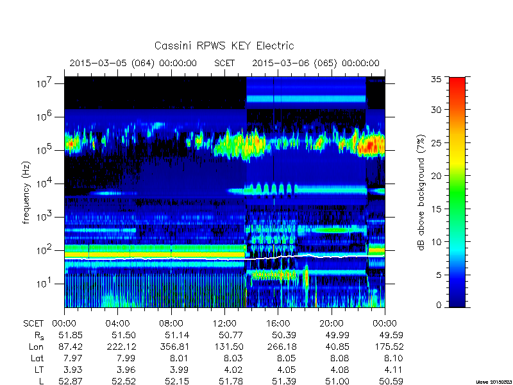Image resolution: width=513 pixels, height=385 pixels.
Task: Click the Lat value 8.10
Action: [x=393, y=359]
